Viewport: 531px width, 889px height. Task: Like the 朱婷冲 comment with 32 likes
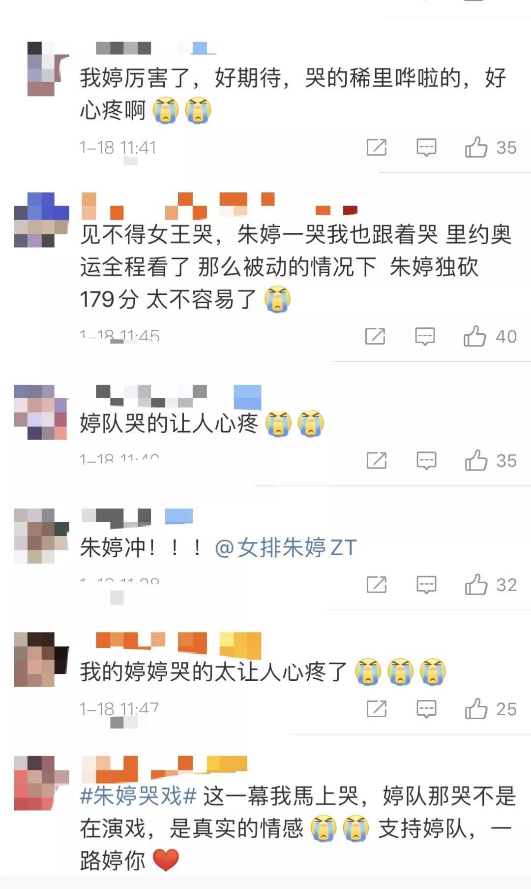491,584
